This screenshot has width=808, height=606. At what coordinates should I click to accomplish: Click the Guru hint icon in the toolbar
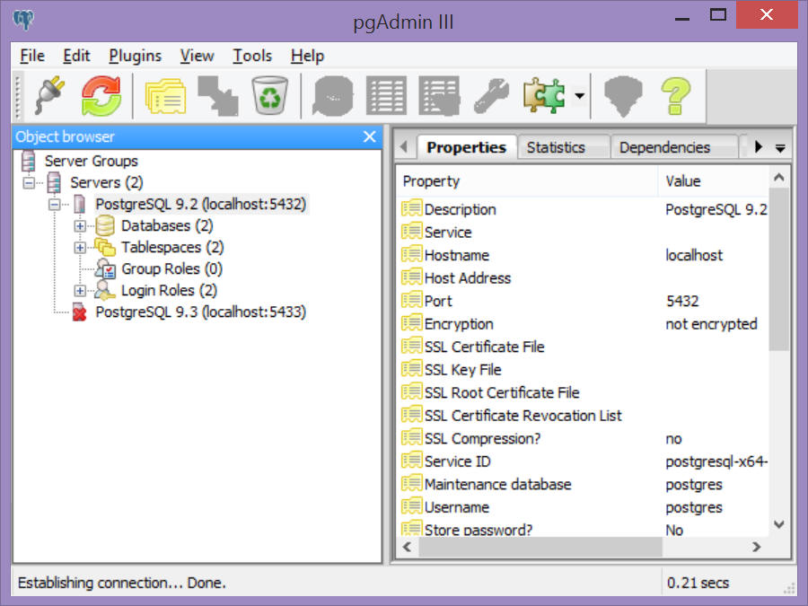[623, 96]
